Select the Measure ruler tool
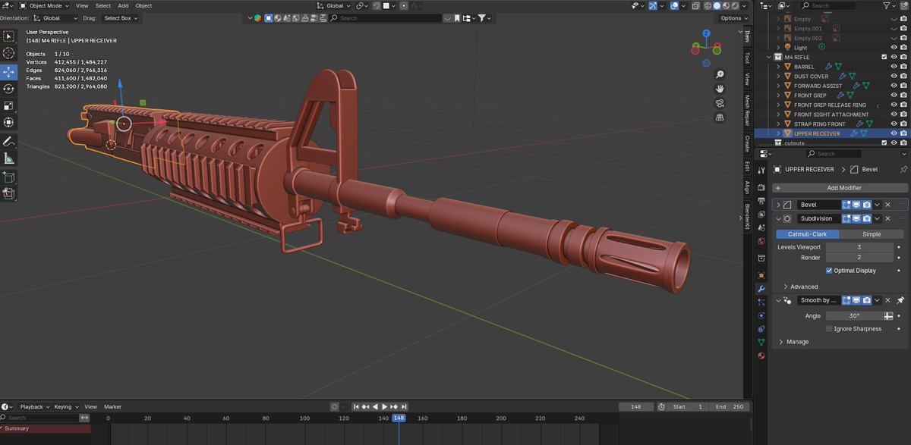911x445 pixels. pos(8,158)
